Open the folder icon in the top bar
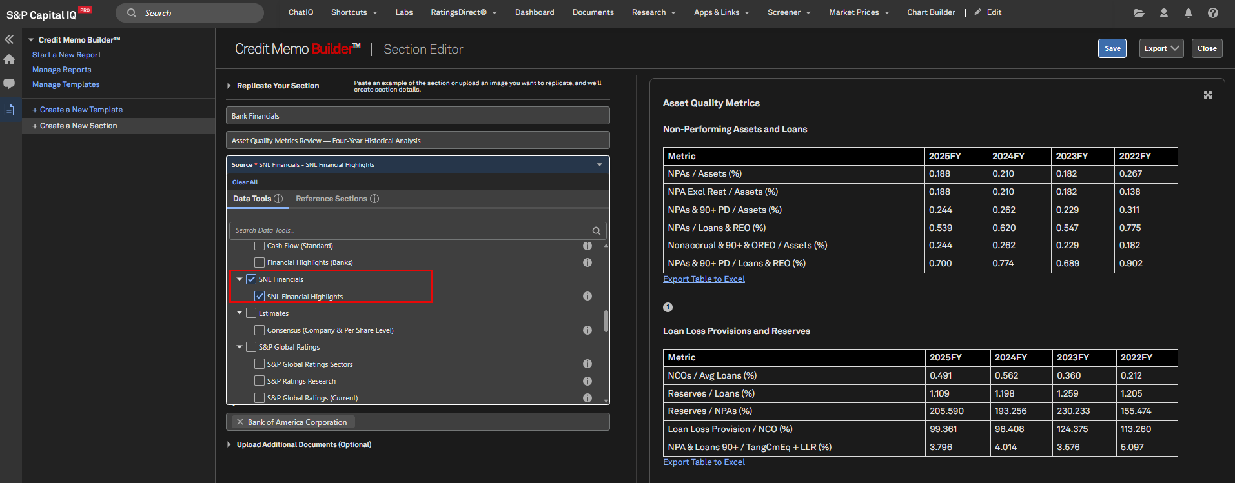Viewport: 1235px width, 483px height. point(1139,13)
